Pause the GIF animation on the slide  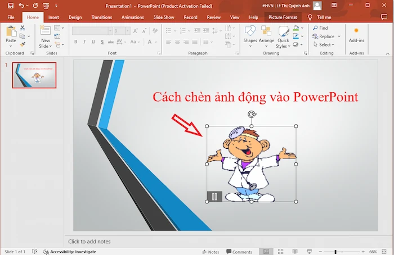pos(214,197)
